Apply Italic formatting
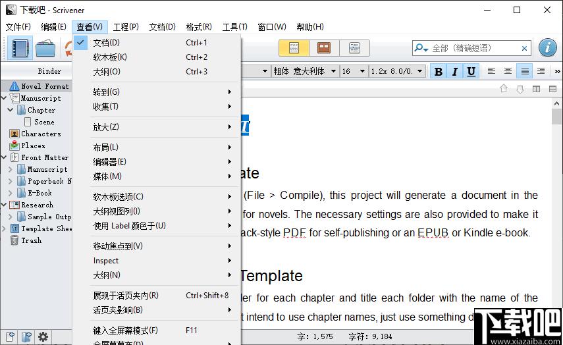This screenshot has width=563, height=345. (454, 72)
